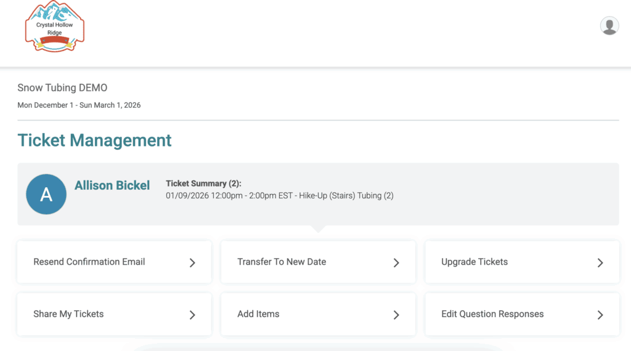Viewport: 631px width, 351px height.
Task: Click chevron arrow on Edit Question Responses
Action: [600, 315]
